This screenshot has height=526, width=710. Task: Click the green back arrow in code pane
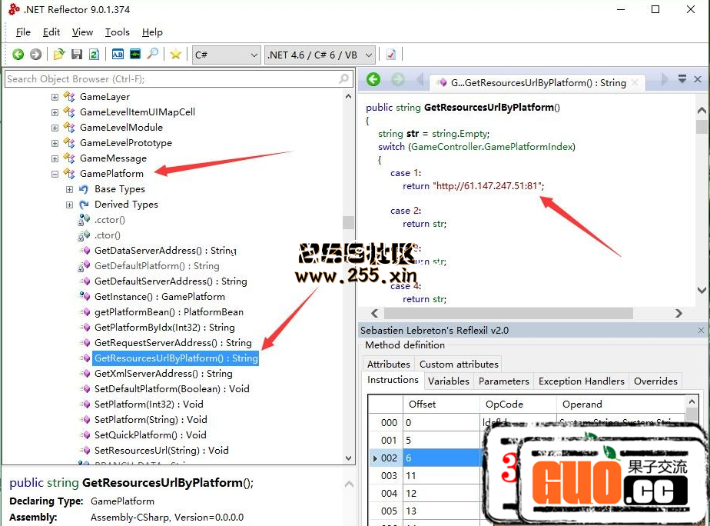[x=373, y=80]
